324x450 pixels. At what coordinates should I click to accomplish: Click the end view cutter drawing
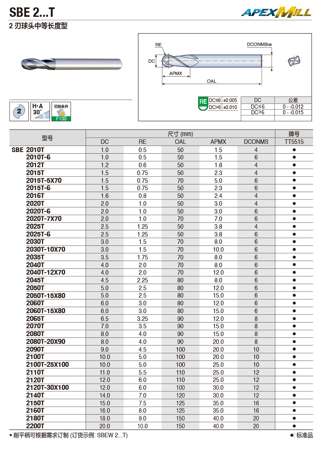click(294, 61)
